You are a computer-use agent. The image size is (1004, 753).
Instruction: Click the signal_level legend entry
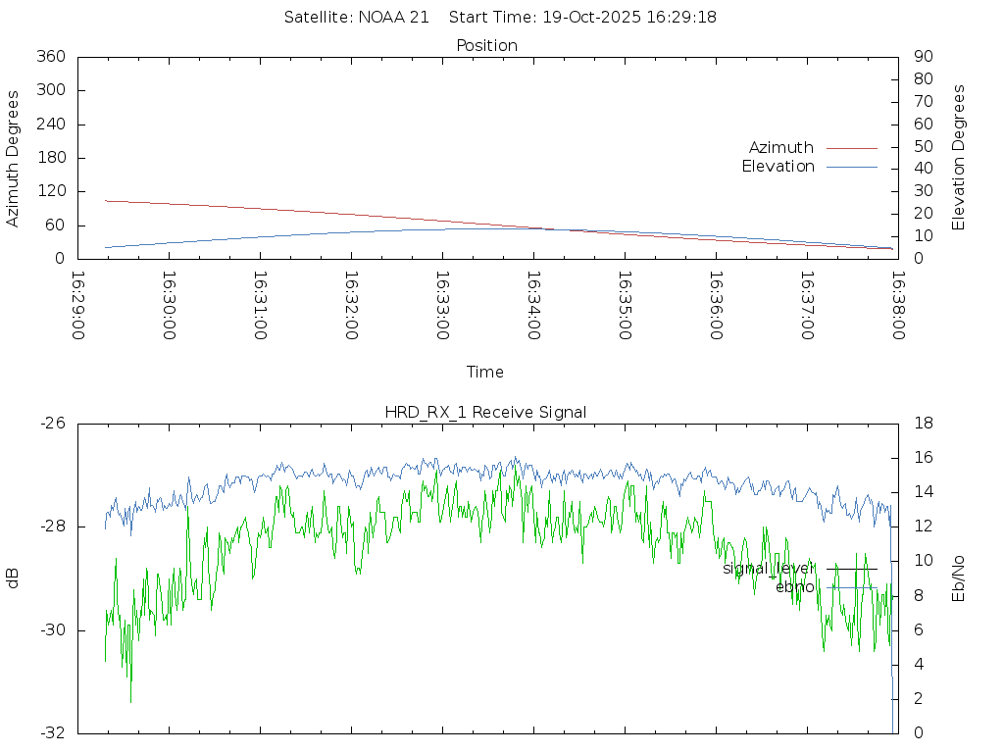(x=769, y=568)
